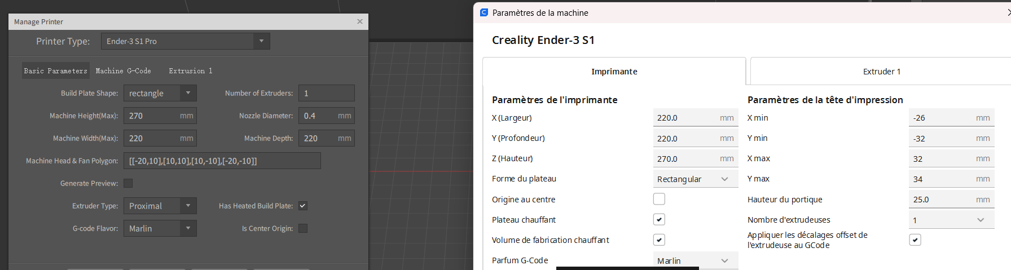Click Paramètres de la tête d'impression heading
Viewport: 1011px width, 270px height.
825,100
